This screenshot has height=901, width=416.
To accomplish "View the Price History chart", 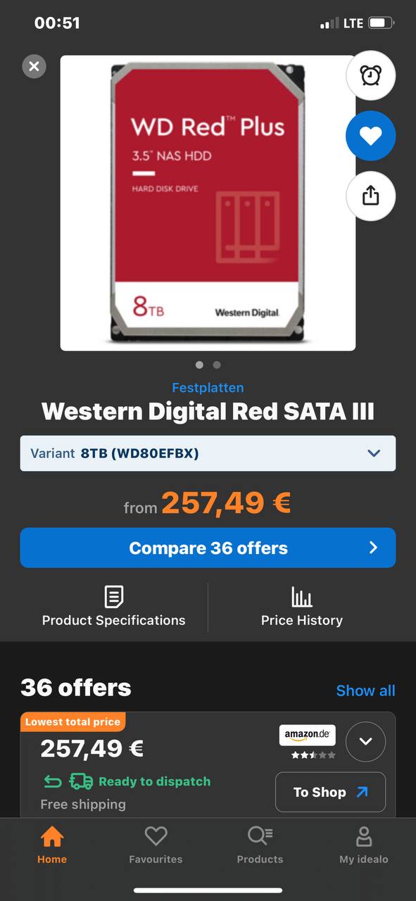I will pos(301,607).
